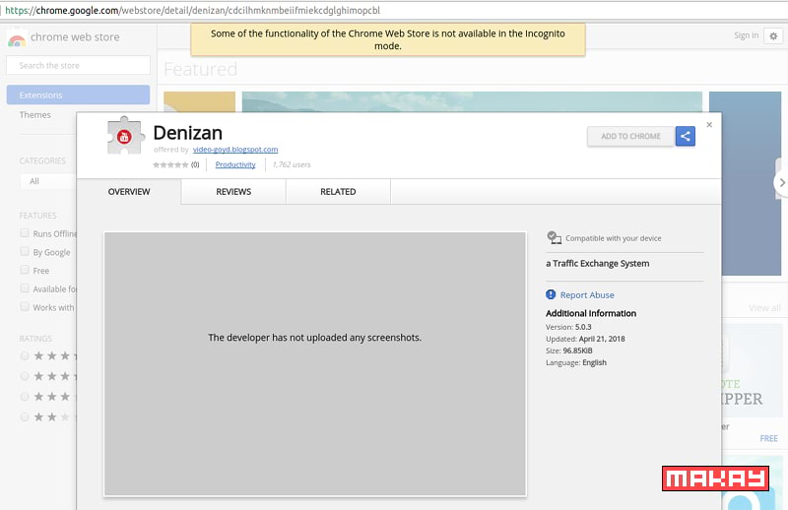The height and width of the screenshot is (510, 788).
Task: Click the empty screenshots placeholder area
Action: coord(315,364)
